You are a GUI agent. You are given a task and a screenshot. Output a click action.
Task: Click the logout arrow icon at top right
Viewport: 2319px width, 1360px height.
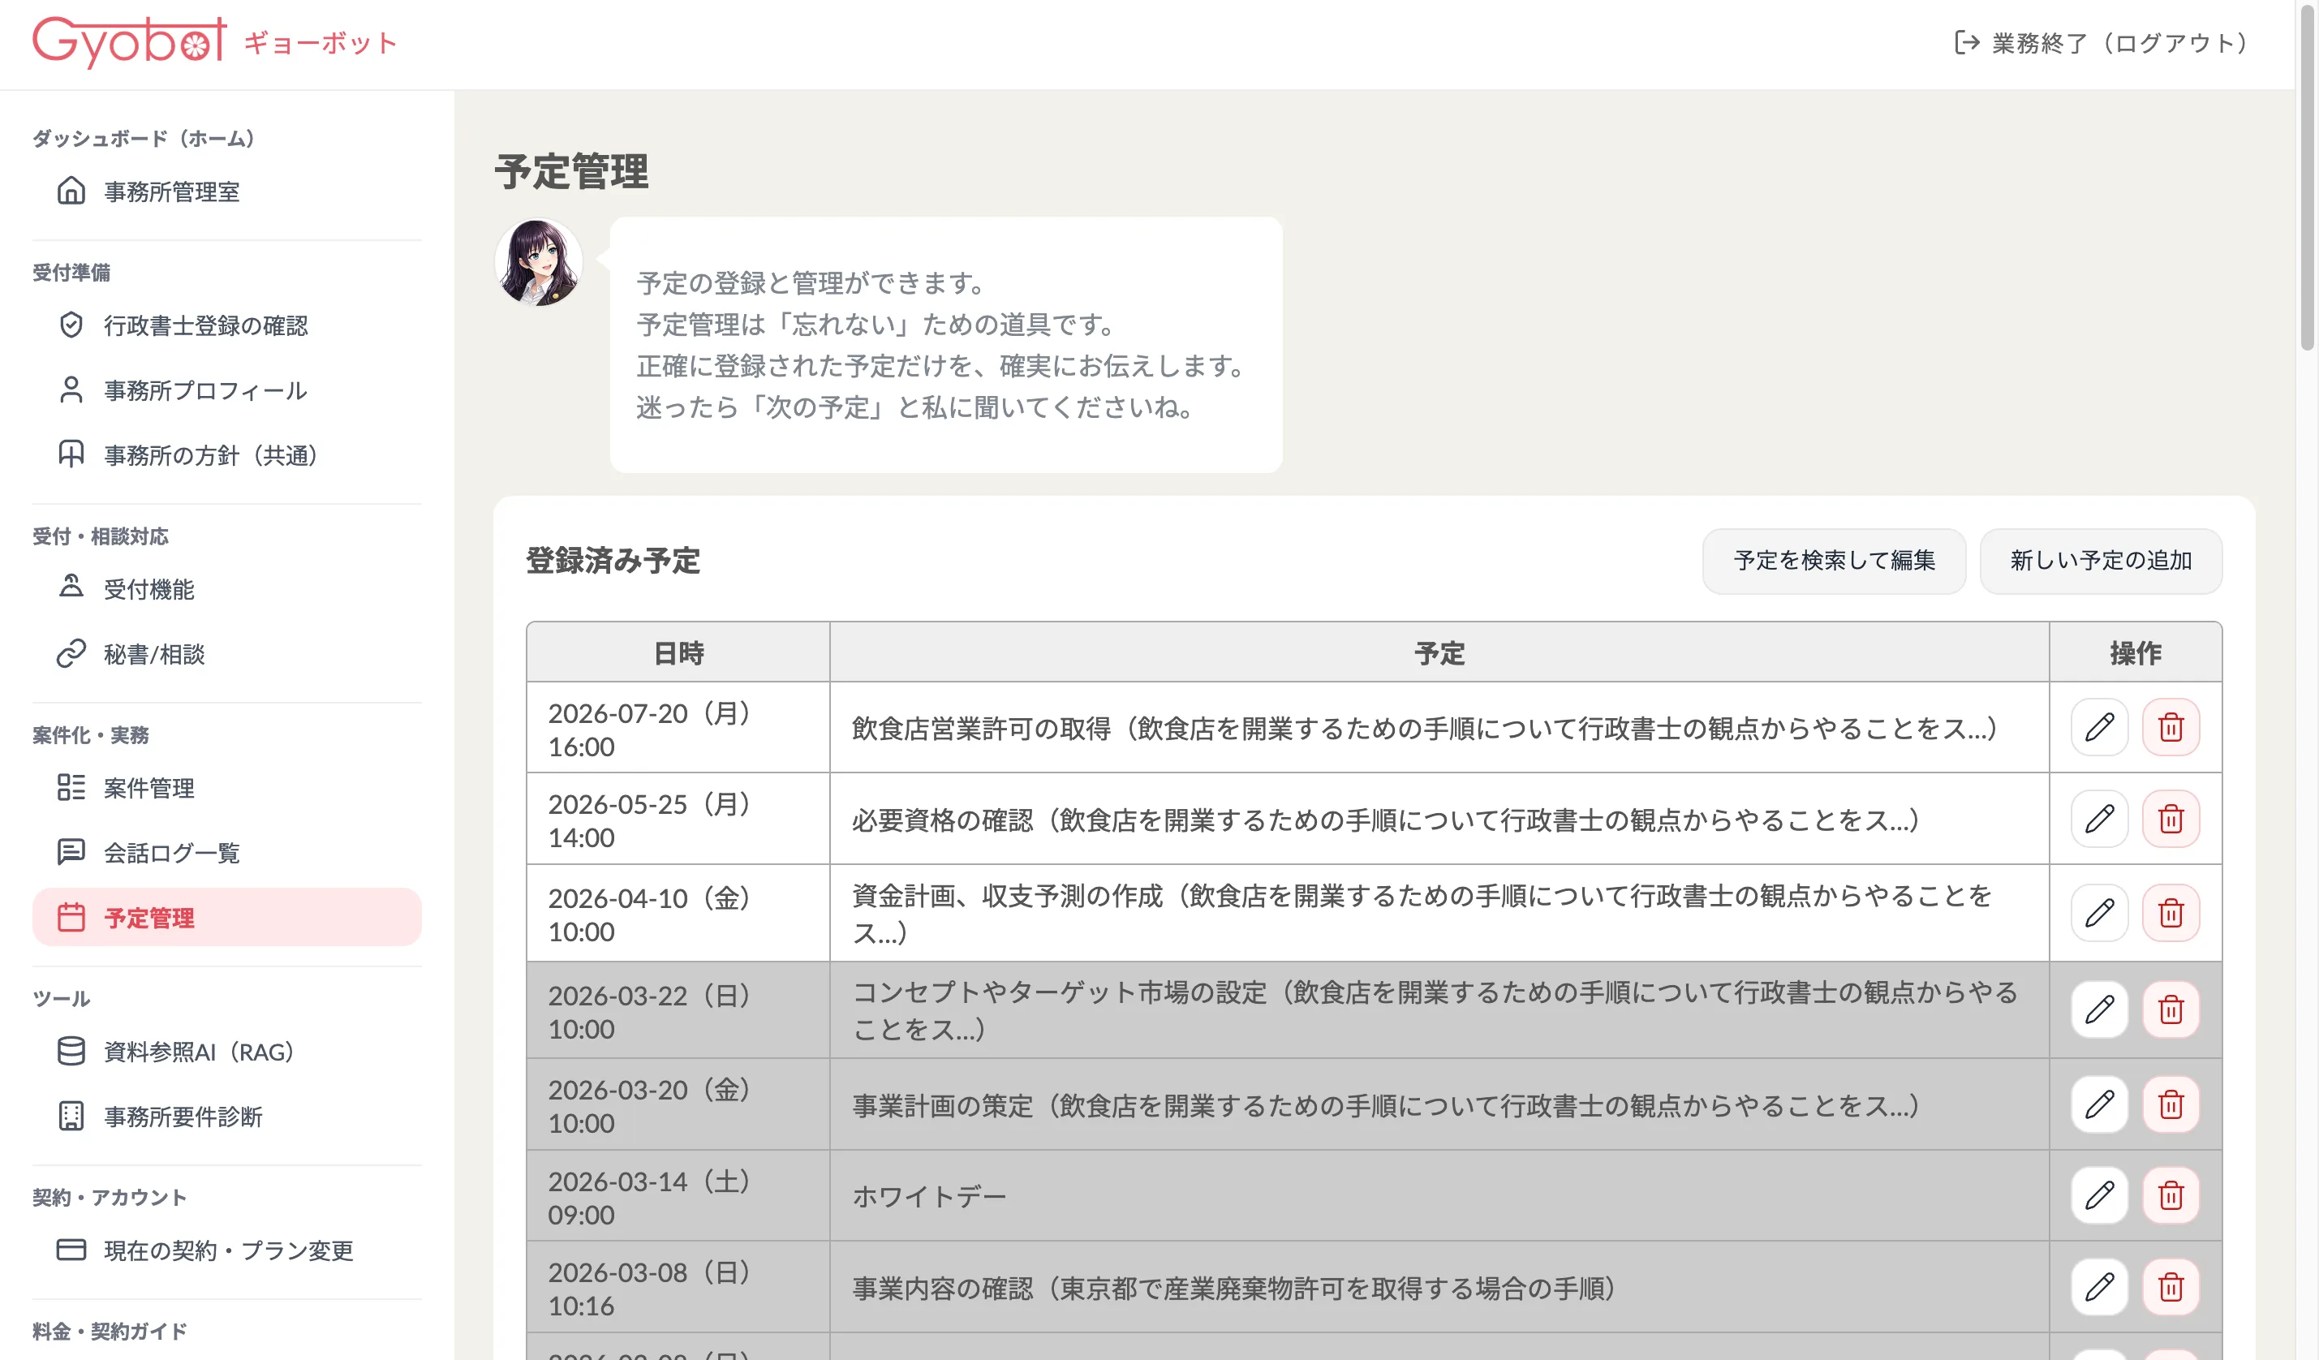pos(1967,42)
